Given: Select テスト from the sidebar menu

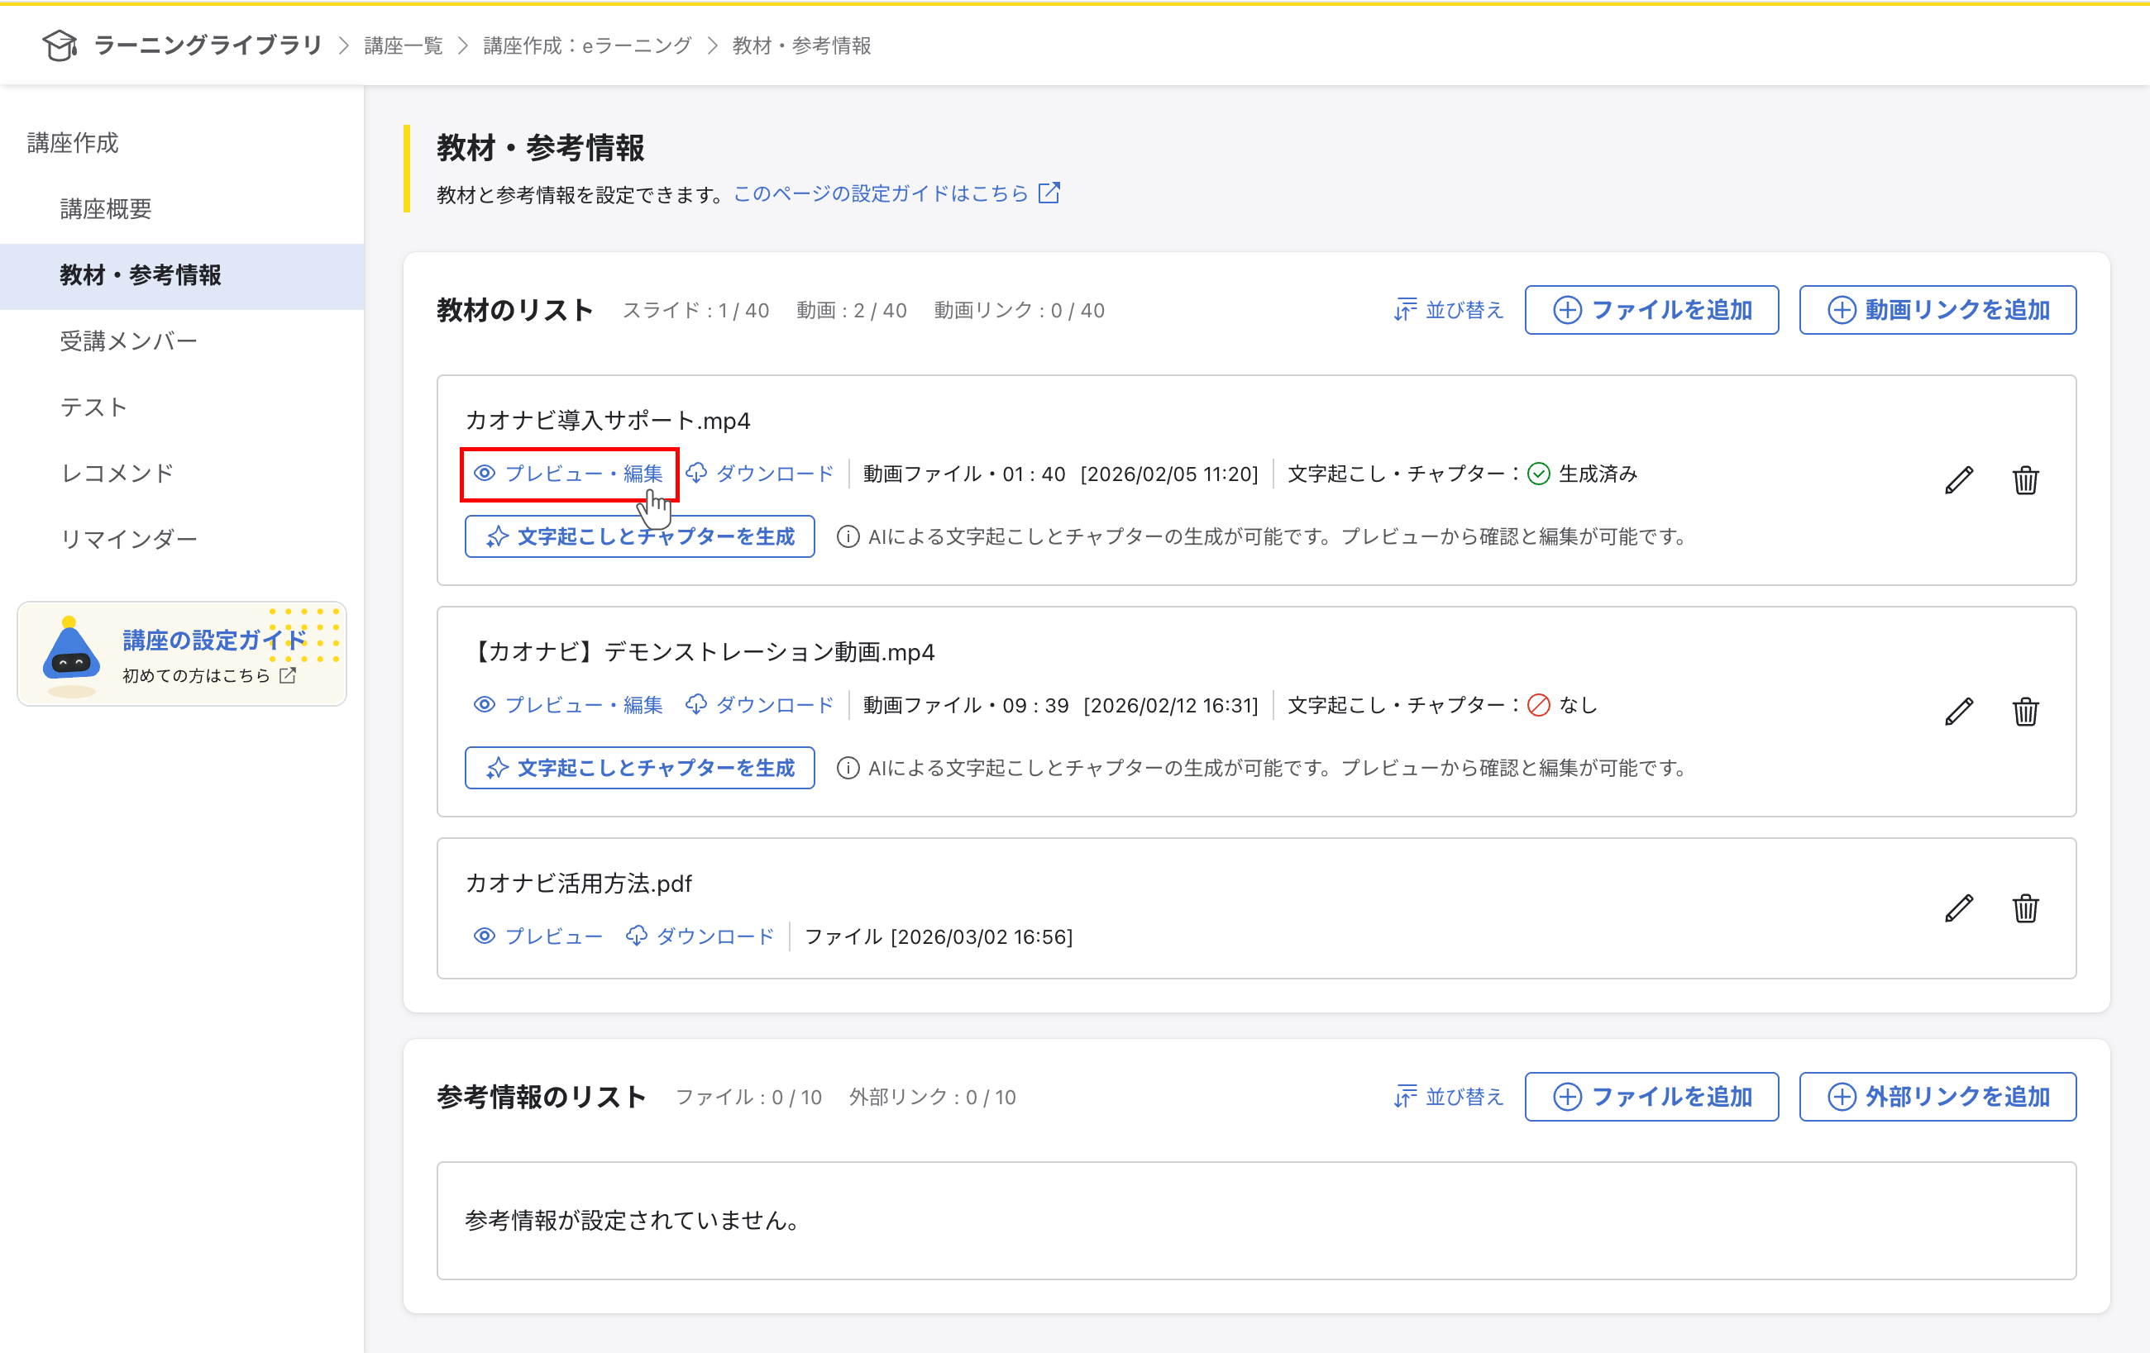Looking at the screenshot, I should [93, 407].
